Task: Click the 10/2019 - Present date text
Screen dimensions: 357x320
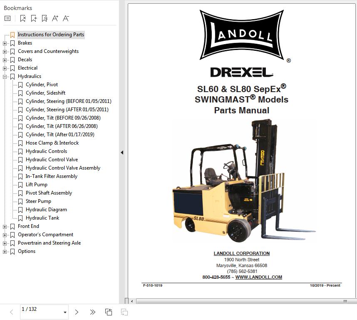Action: [325, 285]
